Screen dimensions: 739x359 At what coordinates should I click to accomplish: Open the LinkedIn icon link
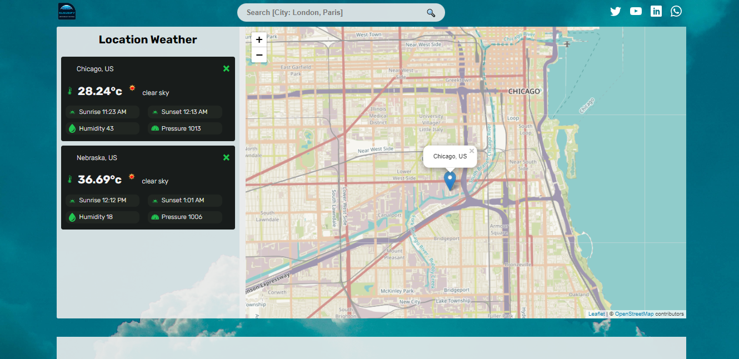point(656,11)
